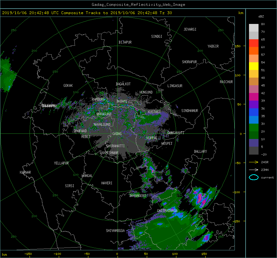
Task: Click the KARWAR city label
Action: point(25,172)
